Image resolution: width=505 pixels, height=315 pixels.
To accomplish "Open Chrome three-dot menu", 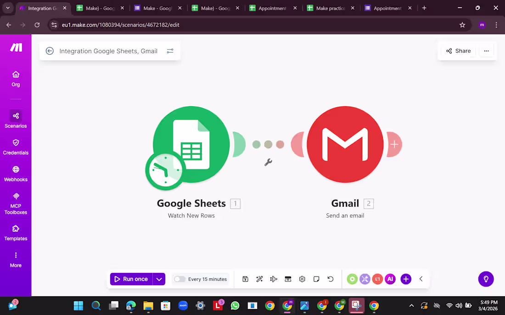I will (496, 25).
